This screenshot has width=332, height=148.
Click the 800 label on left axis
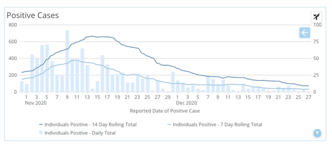click(13, 25)
